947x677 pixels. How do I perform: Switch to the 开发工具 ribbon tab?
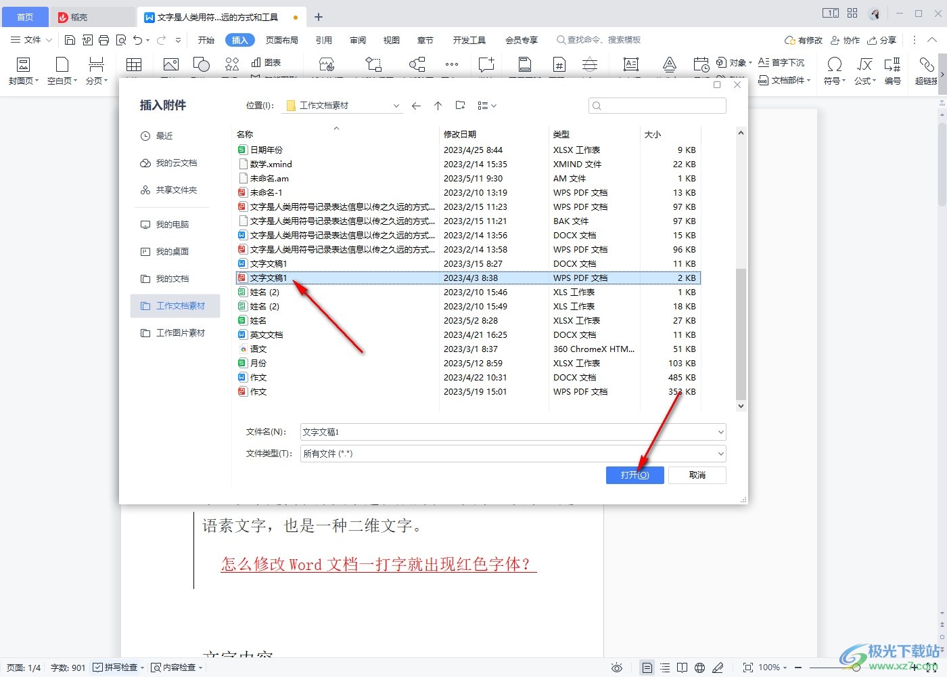tap(469, 40)
